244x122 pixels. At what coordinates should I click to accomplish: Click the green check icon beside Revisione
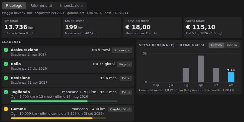pos(6,78)
